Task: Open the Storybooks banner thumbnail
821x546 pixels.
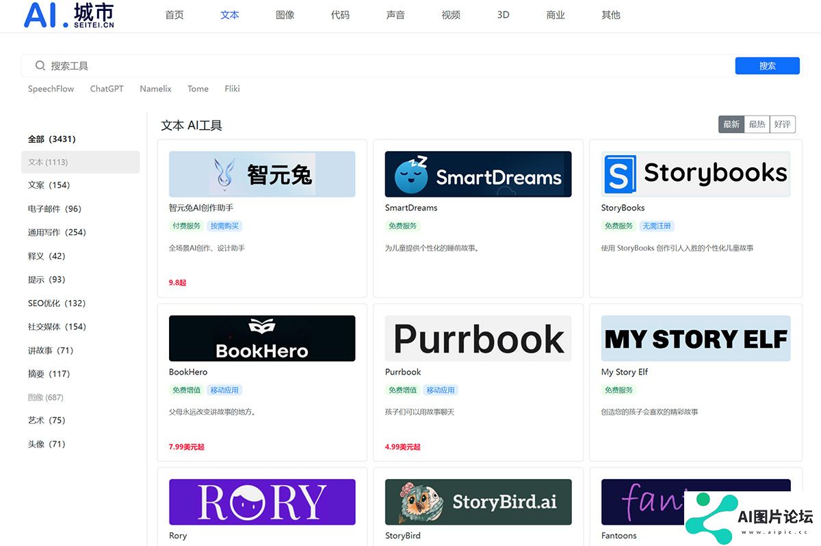Action: [x=696, y=174]
